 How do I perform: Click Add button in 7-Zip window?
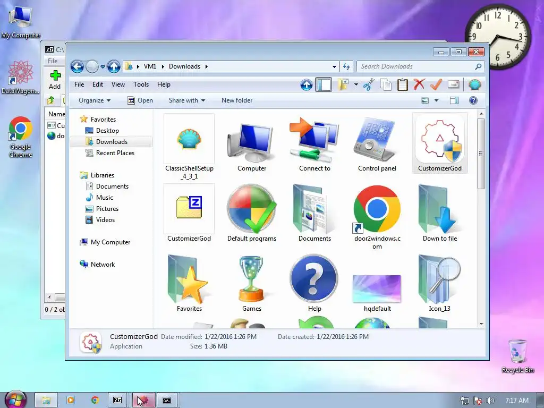tap(55, 80)
